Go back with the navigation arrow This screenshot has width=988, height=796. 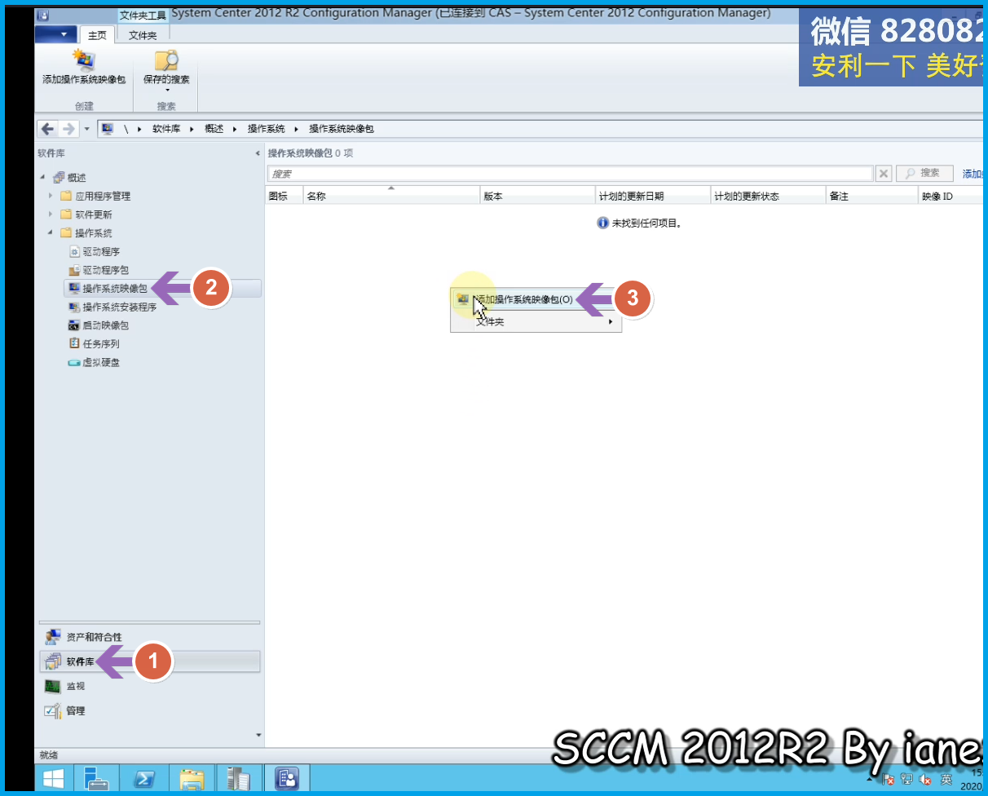(48, 129)
